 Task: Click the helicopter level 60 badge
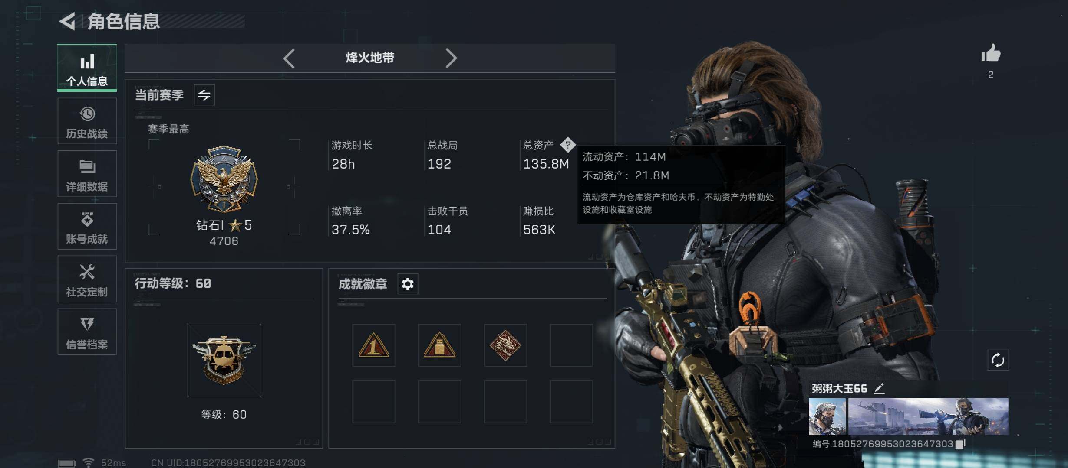(x=224, y=361)
